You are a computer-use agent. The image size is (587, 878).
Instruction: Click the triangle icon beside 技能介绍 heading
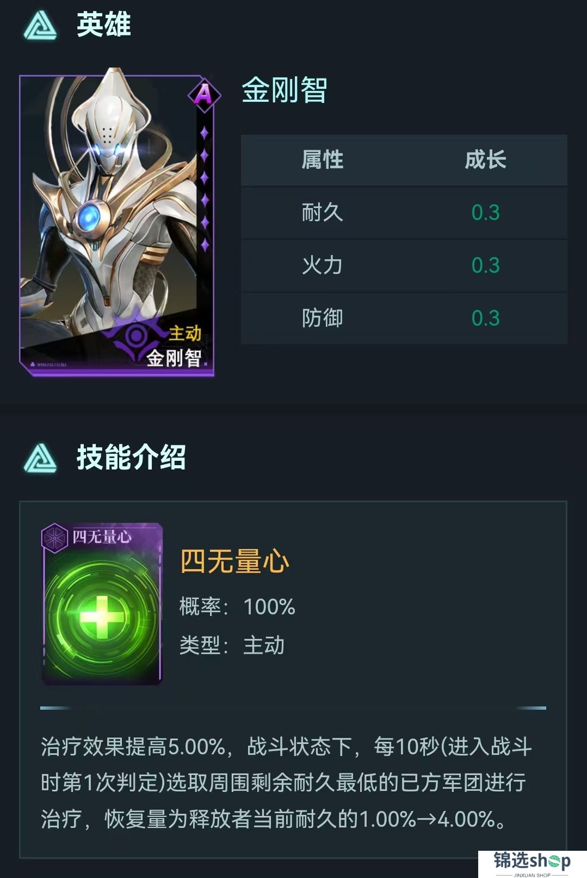click(x=40, y=458)
